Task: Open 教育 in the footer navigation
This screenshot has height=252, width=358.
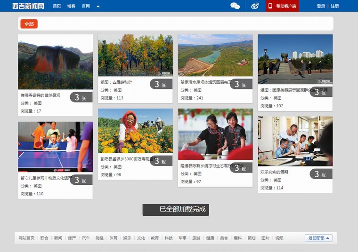Action: pos(155,238)
